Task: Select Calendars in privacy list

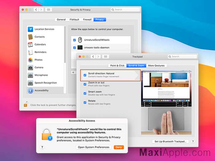Action: [x=45, y=44]
